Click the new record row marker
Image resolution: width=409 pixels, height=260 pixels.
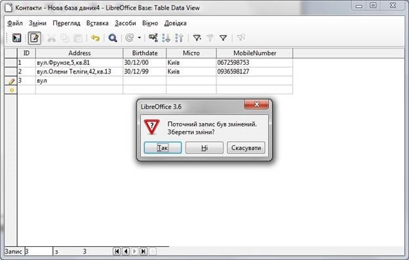click(10, 90)
